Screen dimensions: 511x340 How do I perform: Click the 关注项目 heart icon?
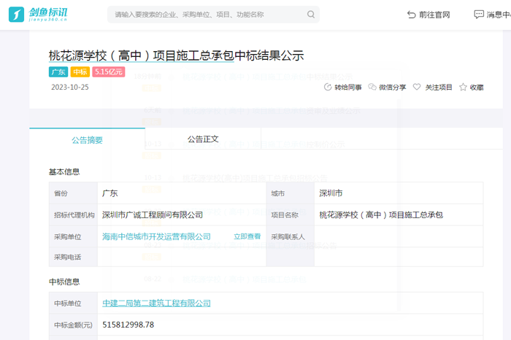(417, 87)
